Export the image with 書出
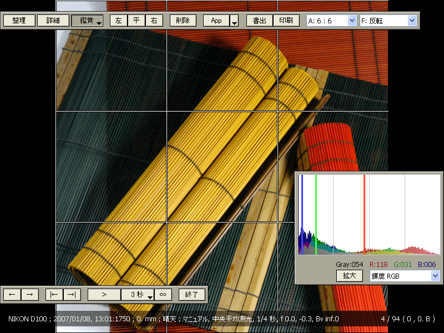 click(260, 21)
